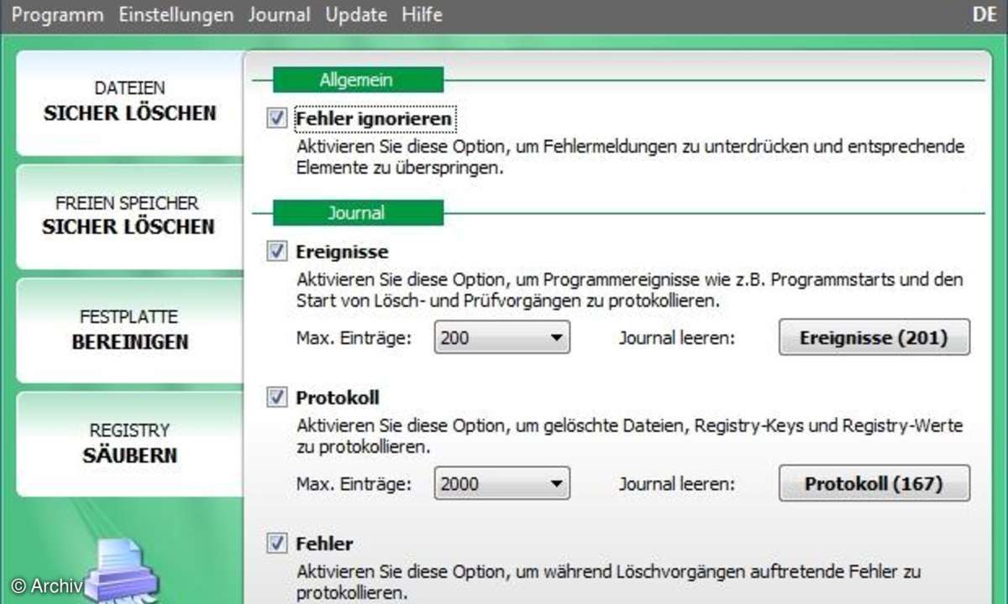Click the DE language indicator
Image resolution: width=1008 pixels, height=604 pixels.
984,15
